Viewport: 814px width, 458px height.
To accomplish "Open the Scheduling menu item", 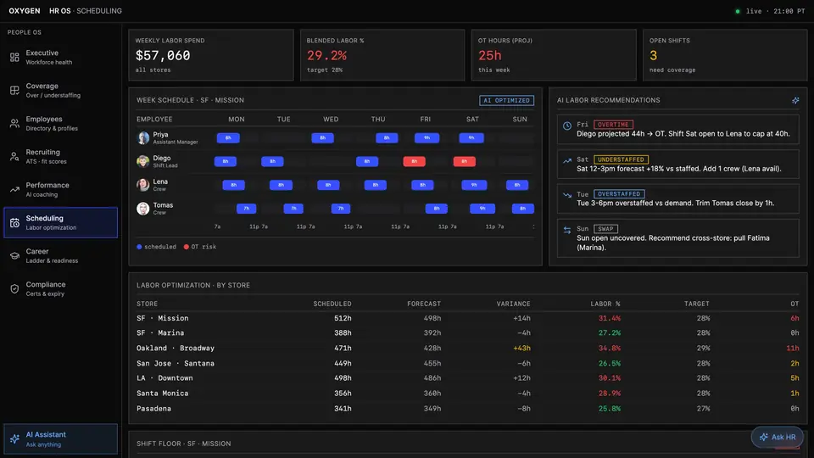I will pos(61,223).
